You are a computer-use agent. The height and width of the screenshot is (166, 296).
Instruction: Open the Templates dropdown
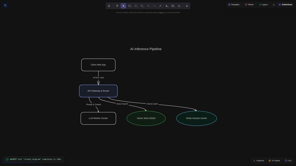(x=235, y=4)
